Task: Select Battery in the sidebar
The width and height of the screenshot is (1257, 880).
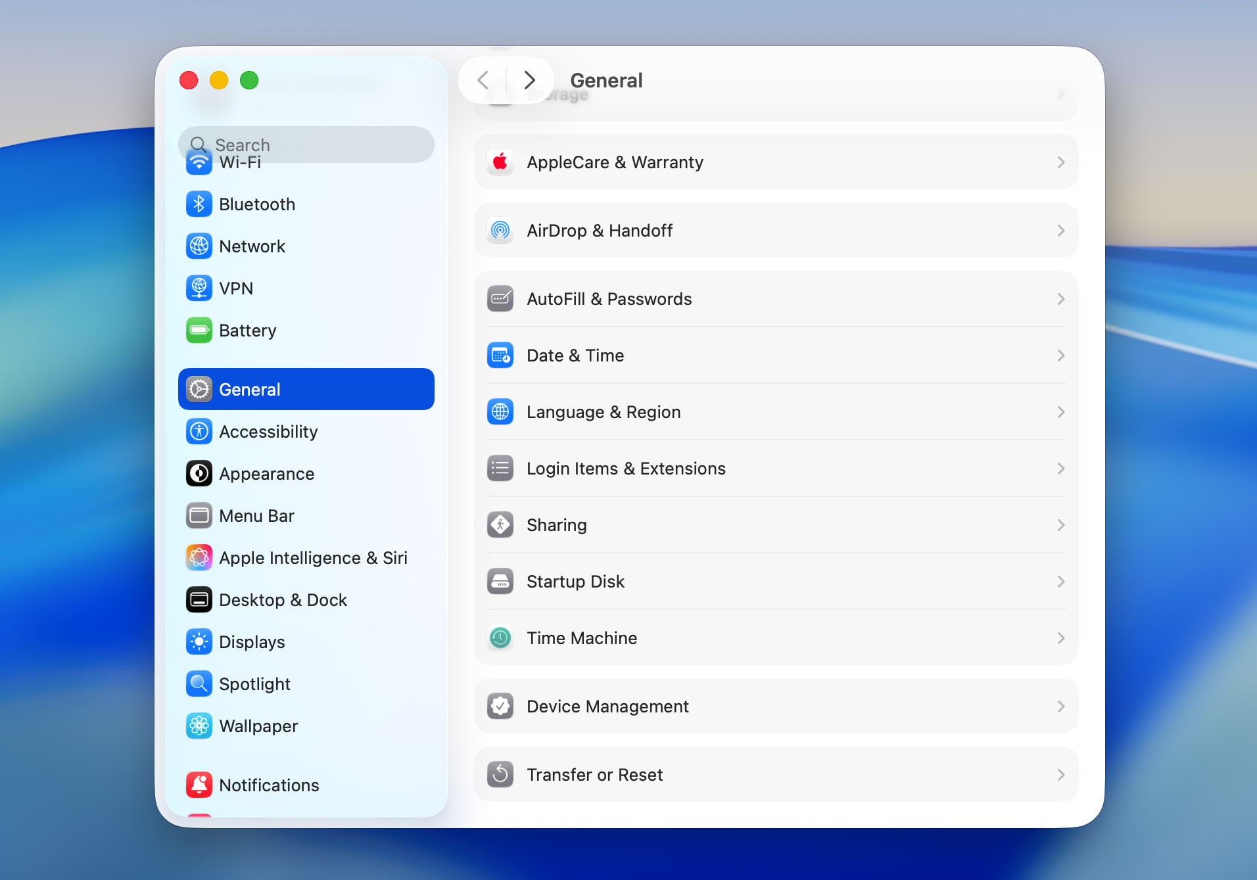Action: click(x=306, y=331)
